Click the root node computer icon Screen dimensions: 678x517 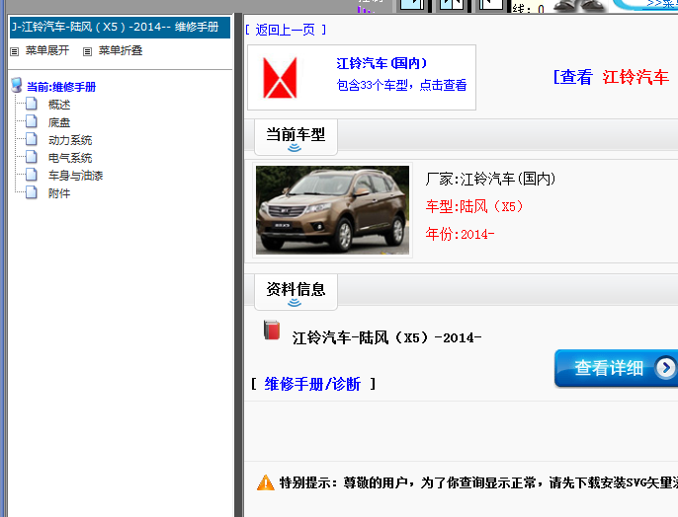(17, 85)
